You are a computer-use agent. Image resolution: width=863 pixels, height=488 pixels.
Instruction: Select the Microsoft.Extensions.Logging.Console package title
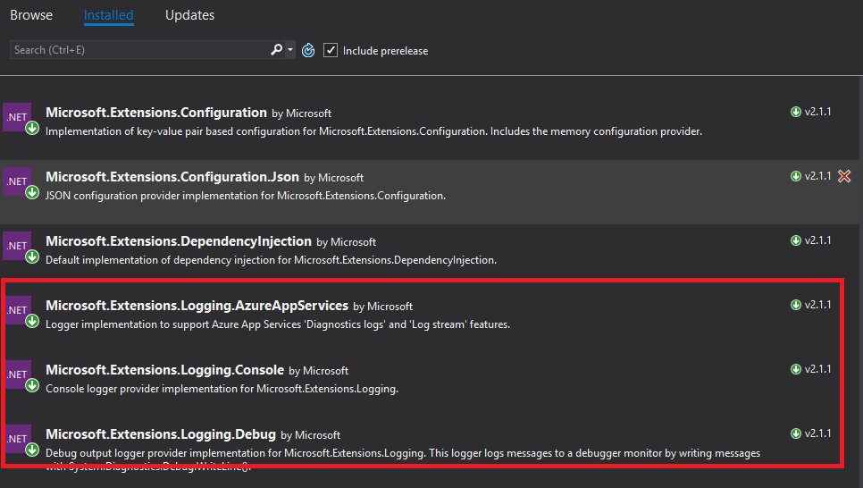coord(165,370)
